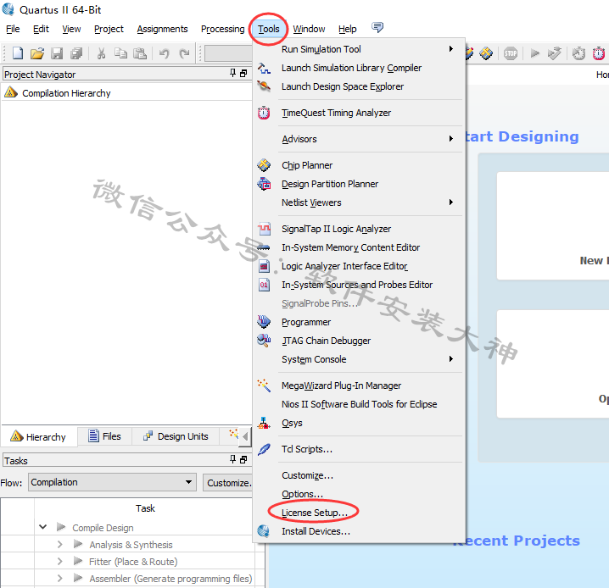Open the Assignments menu
Image resolution: width=609 pixels, height=588 pixels.
coord(162,29)
